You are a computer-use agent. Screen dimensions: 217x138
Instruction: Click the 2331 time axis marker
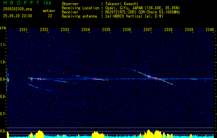(x=23, y=29)
